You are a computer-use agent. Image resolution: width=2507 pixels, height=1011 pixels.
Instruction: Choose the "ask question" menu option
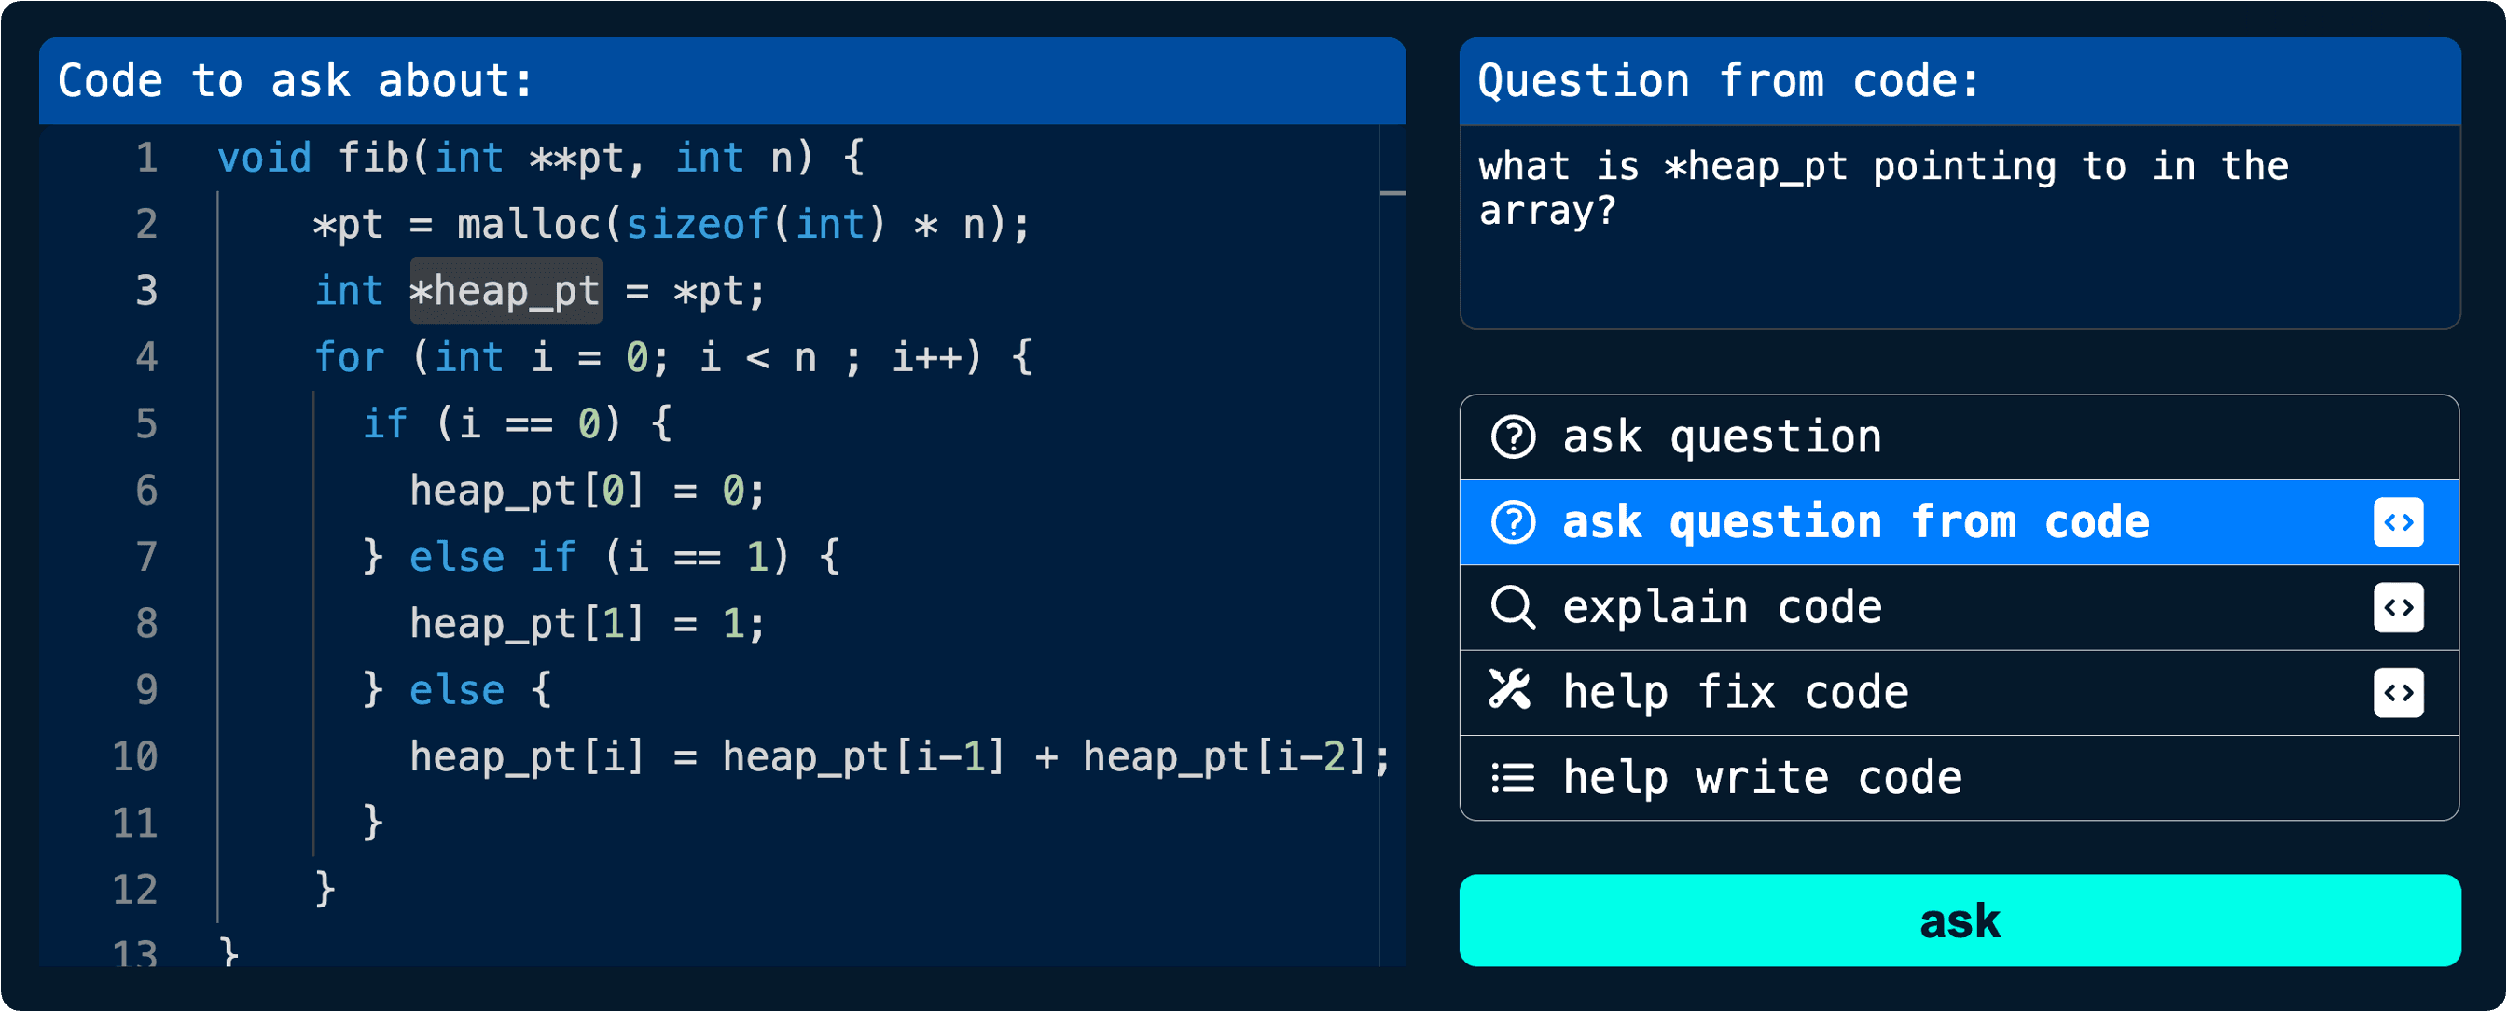(1722, 436)
